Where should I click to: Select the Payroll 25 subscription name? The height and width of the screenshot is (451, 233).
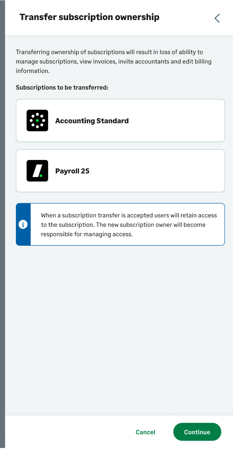click(x=72, y=171)
